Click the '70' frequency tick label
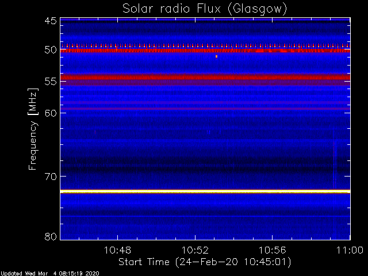 tap(51, 177)
